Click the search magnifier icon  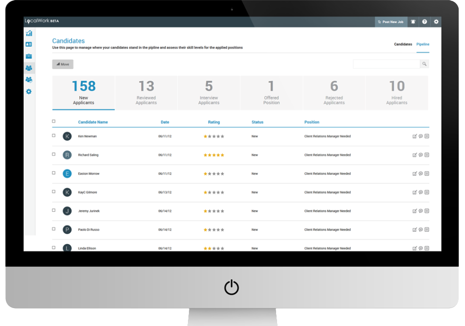pos(424,64)
